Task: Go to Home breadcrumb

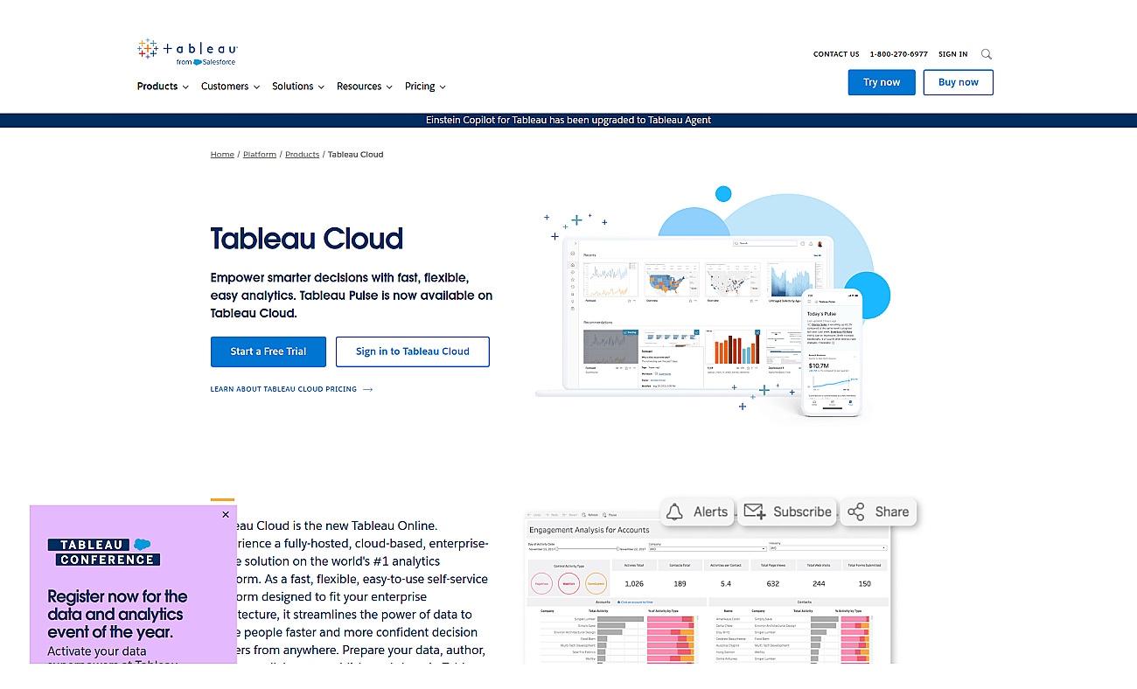Action: click(x=222, y=154)
